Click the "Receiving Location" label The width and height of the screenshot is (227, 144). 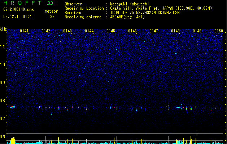[84, 8]
